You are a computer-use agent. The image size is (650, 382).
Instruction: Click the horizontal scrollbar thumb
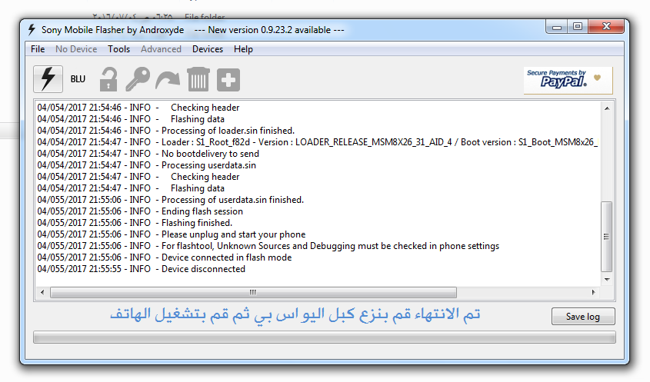[x=253, y=293]
